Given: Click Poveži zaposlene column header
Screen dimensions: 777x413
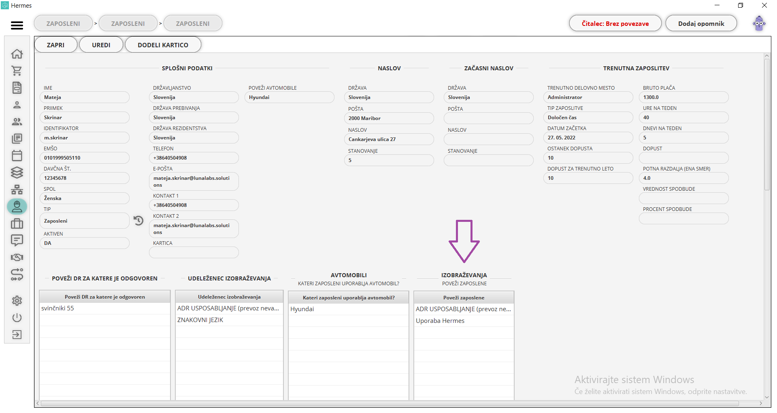Looking at the screenshot, I should (x=464, y=297).
